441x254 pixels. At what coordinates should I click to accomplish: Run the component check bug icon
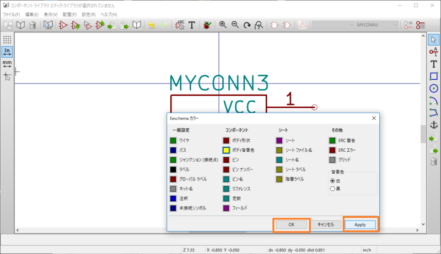(x=207, y=25)
